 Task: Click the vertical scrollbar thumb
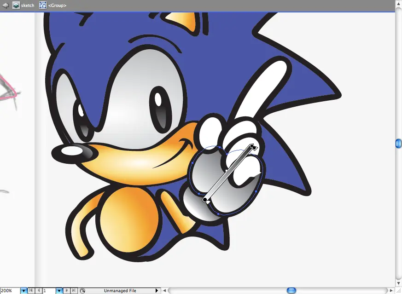pyautogui.click(x=398, y=144)
